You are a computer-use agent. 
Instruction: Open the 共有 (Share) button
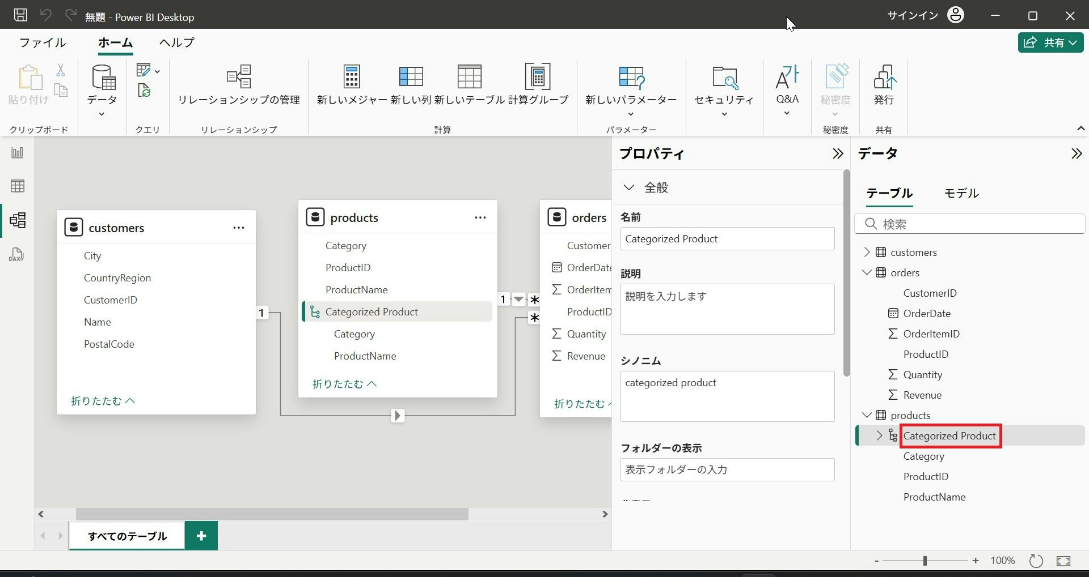point(1050,42)
